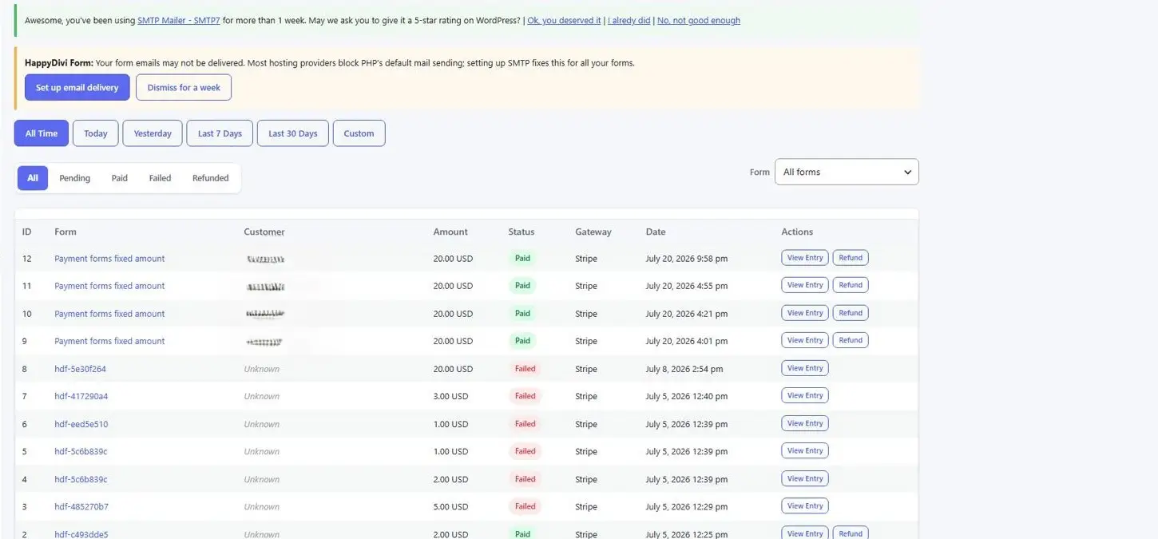View entry for payment ID 12
Image resolution: width=1158 pixels, height=539 pixels.
click(805, 258)
